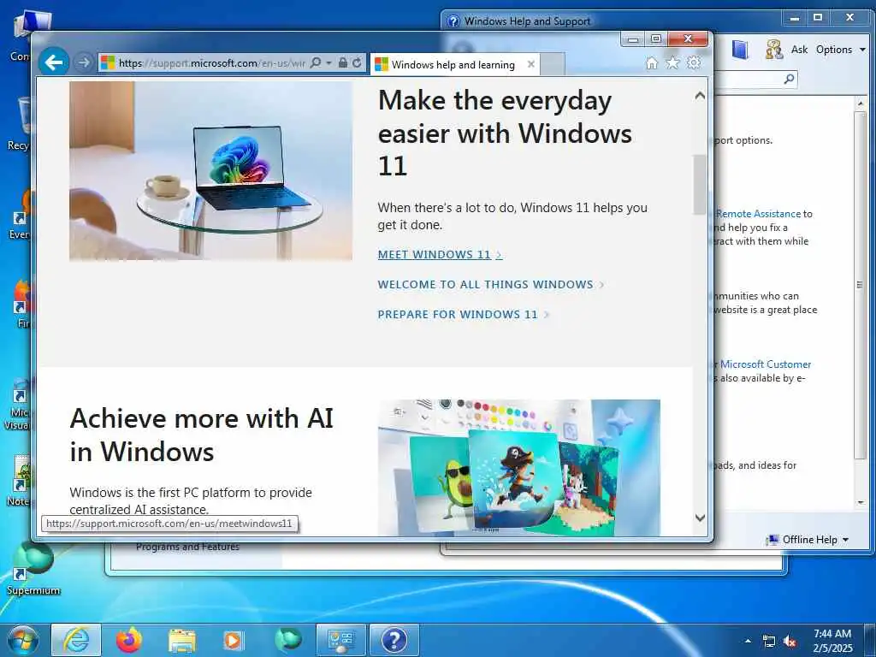
Task: Click Programs and Features in background window
Action: click(187, 547)
